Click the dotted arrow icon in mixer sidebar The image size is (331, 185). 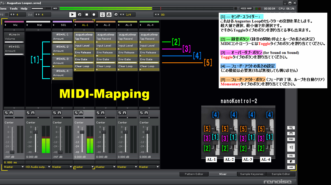(x=291, y=167)
